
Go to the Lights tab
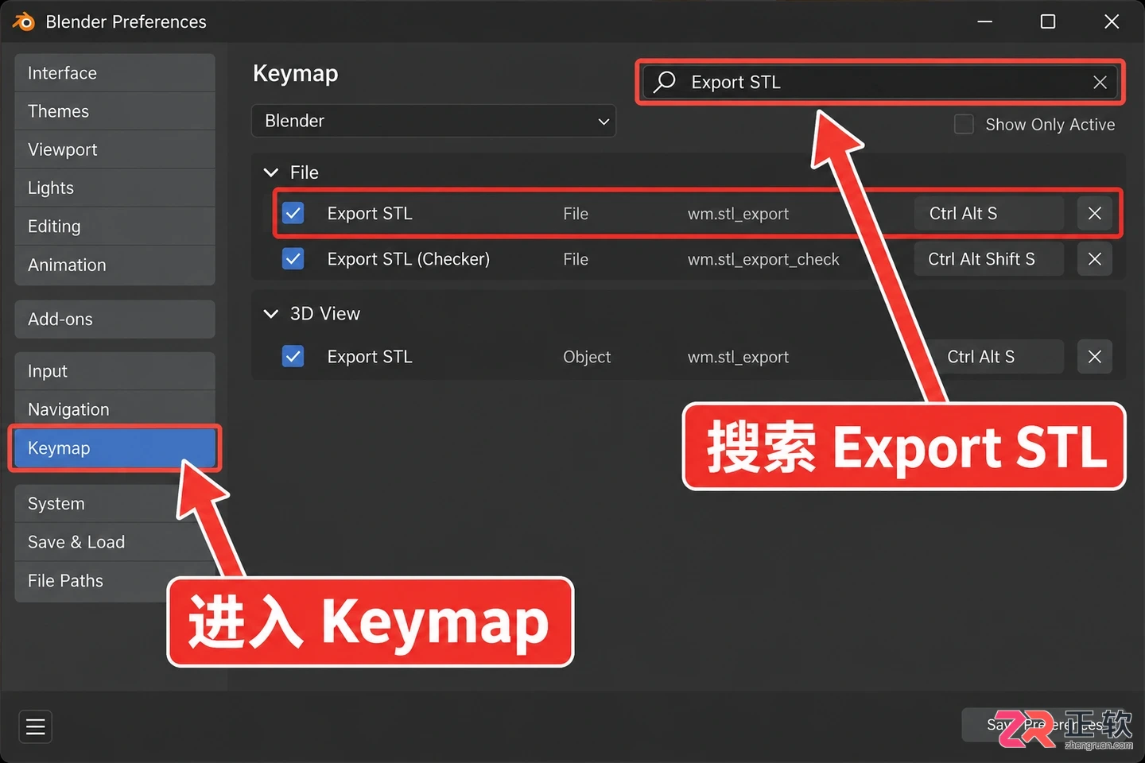(114, 188)
